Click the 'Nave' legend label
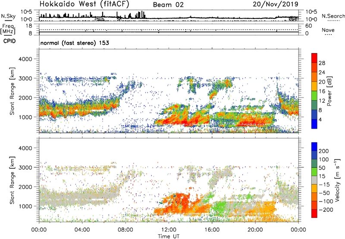Image resolution: width=345 pixels, height=239 pixels. 328,30
